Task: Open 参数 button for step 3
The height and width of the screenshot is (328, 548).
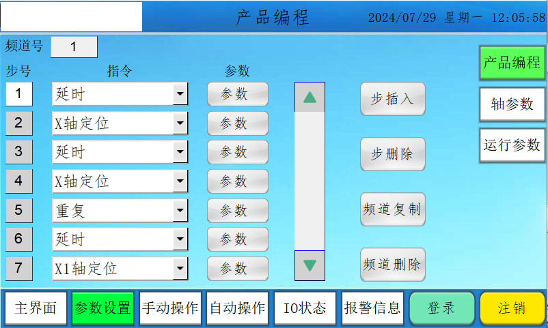Action: tap(238, 152)
